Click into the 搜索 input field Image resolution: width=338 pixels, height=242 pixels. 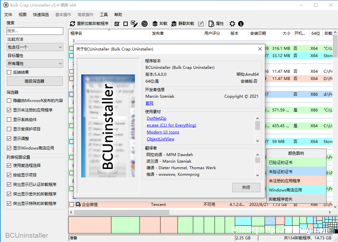(x=35, y=31)
